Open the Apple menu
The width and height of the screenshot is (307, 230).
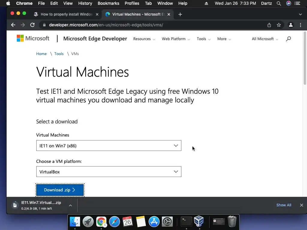(x=8, y=3)
